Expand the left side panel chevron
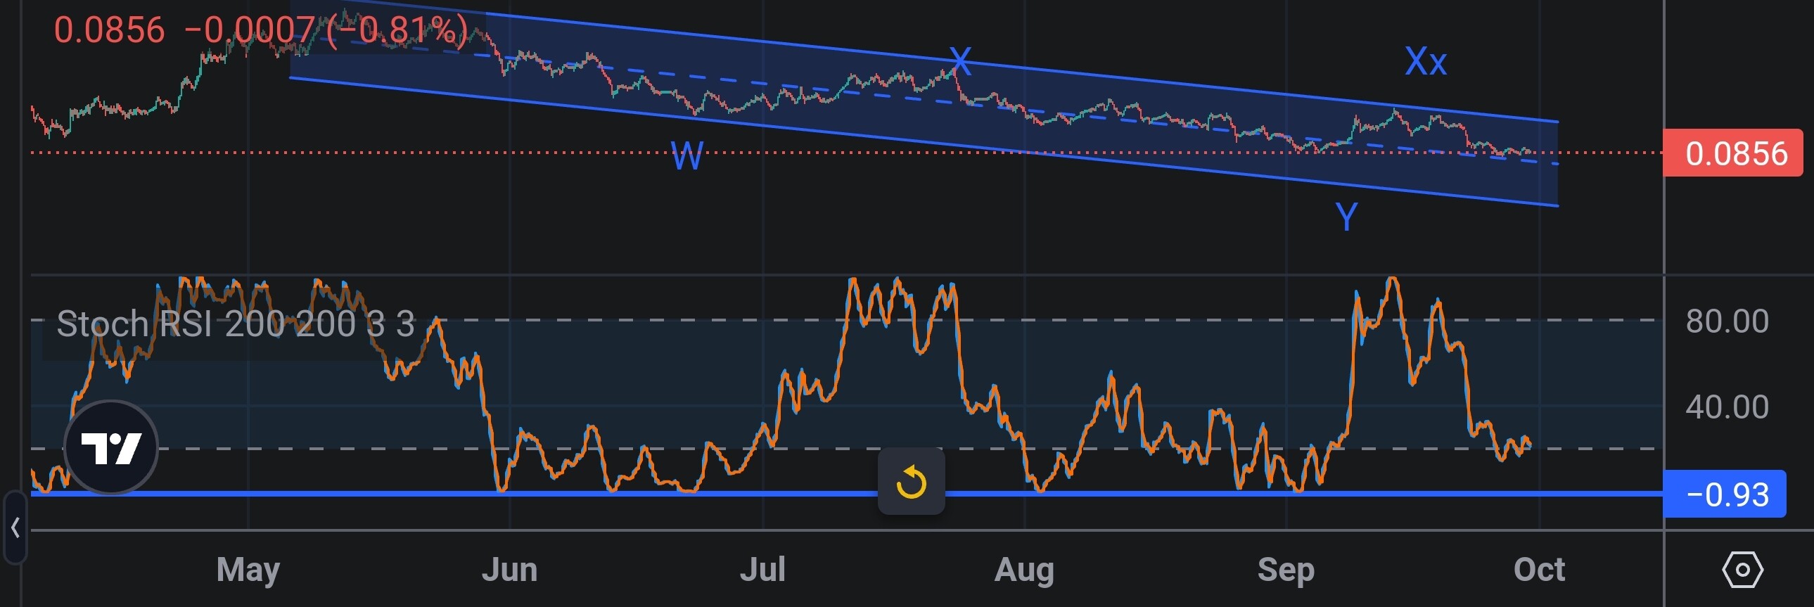Image resolution: width=1814 pixels, height=607 pixels. 15,527
